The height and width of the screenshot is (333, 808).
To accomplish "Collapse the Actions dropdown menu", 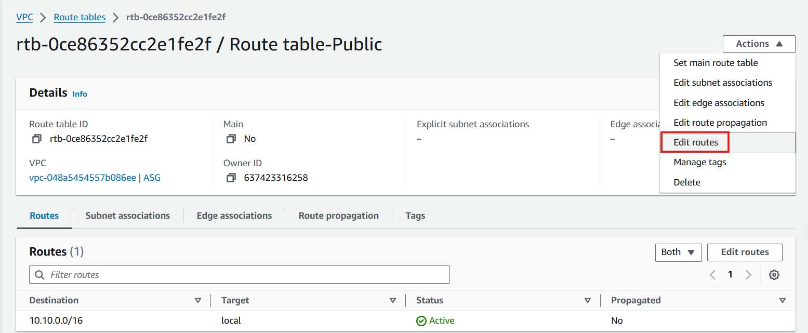I will coord(758,44).
